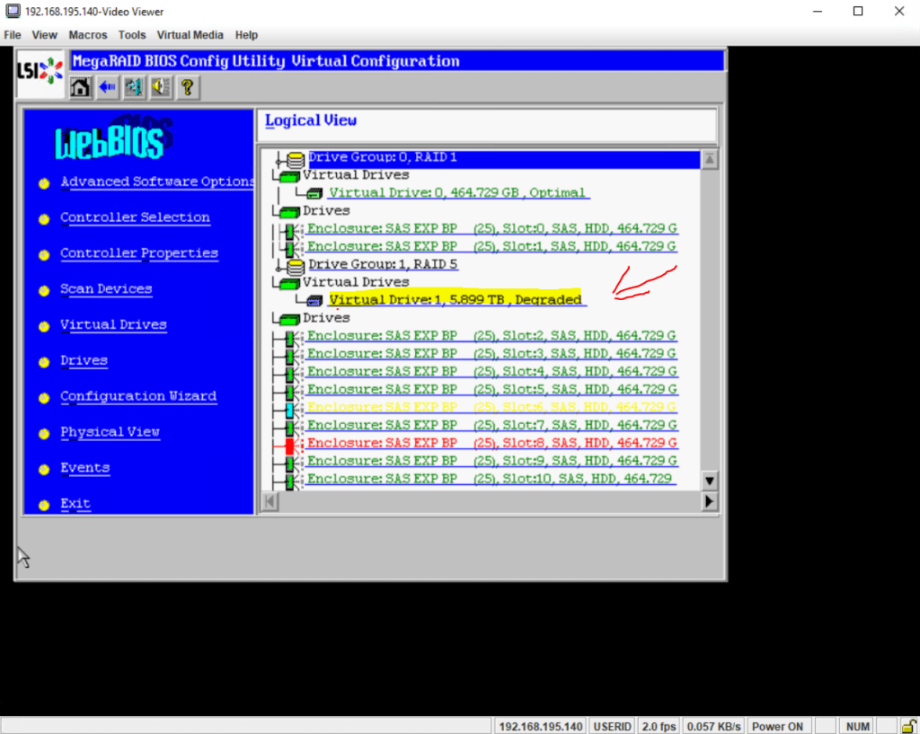This screenshot has height=734, width=920.
Task: Click Drive Group 1 RAID 5 disk icon
Action: tap(296, 266)
